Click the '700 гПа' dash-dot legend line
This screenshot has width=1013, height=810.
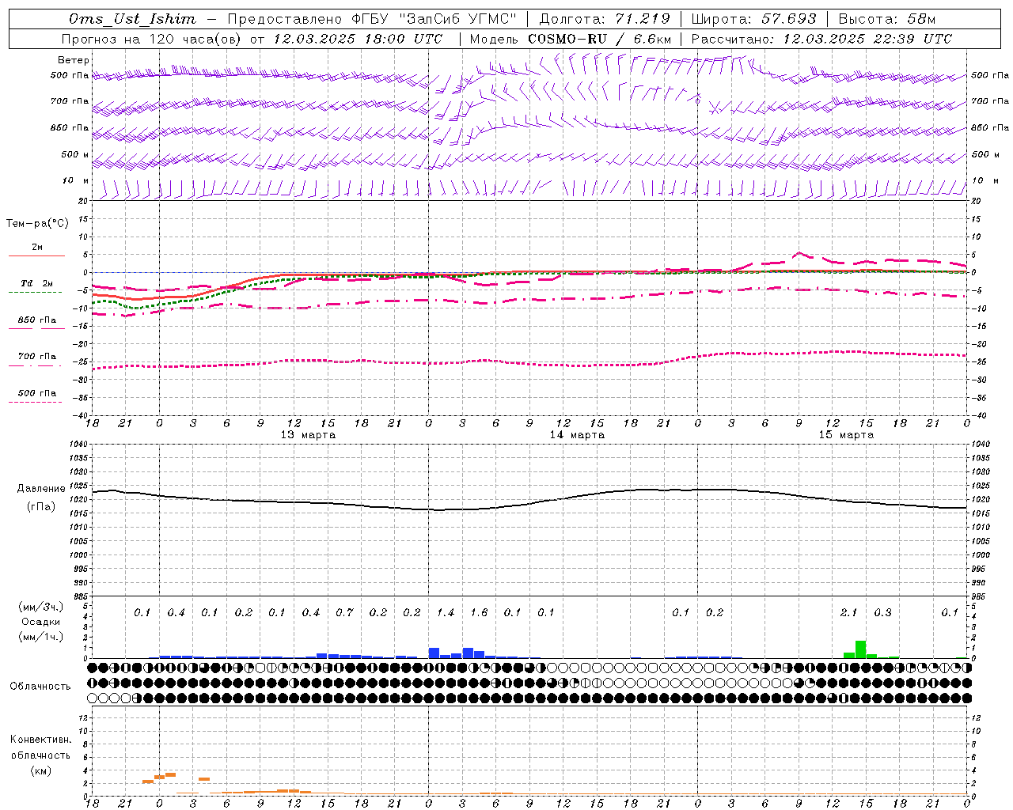click(35, 365)
